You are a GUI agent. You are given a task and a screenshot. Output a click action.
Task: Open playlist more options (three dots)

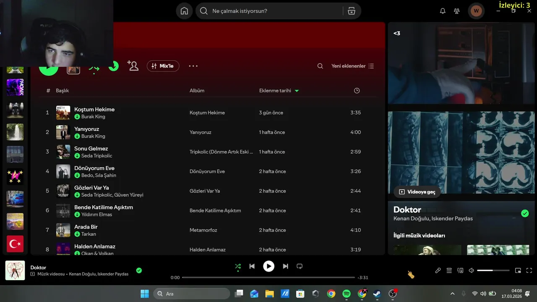[x=193, y=66]
